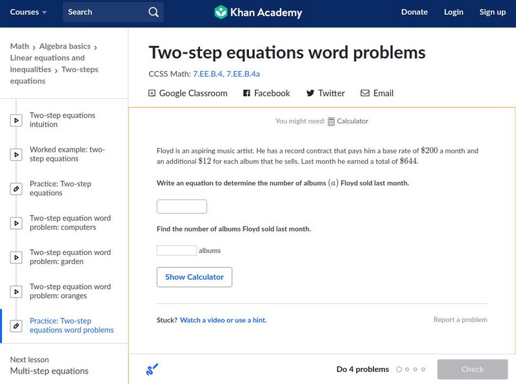The image size is (516, 384).
Task: Share via the Twitter icon
Action: click(311, 93)
